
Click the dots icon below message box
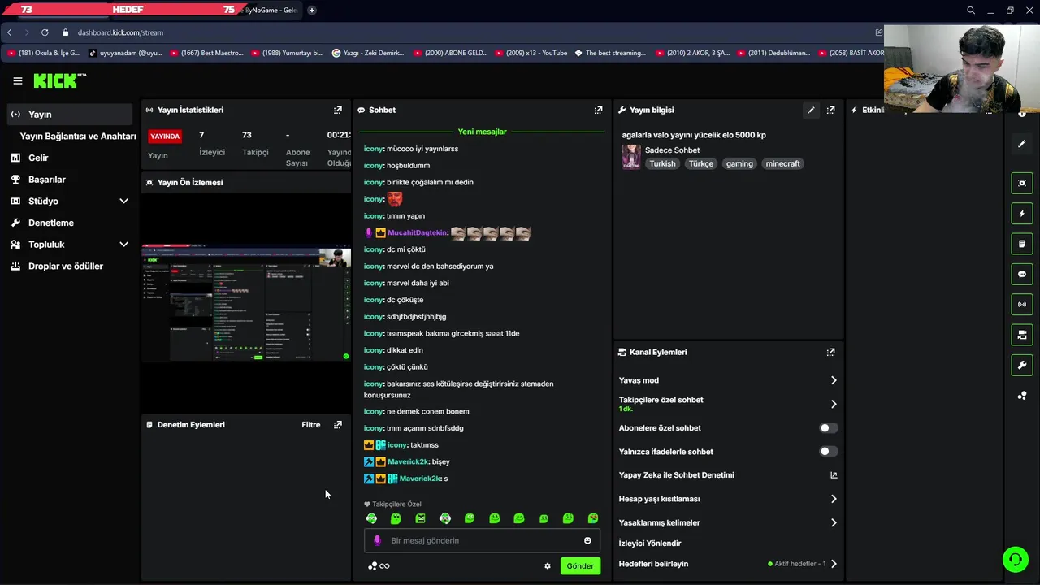pyautogui.click(x=373, y=566)
